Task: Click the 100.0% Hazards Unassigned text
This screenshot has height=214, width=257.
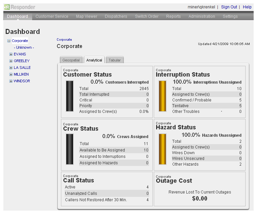Action: [x=211, y=135]
